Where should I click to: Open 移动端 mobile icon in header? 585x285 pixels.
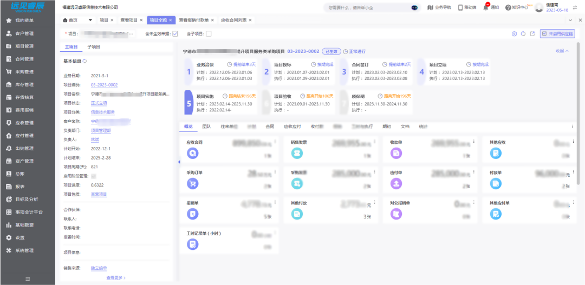pos(460,8)
